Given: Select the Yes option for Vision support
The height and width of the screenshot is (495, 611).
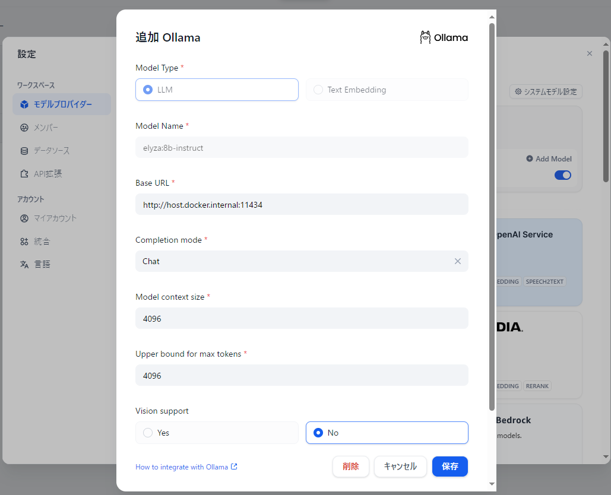Looking at the screenshot, I should click(148, 433).
